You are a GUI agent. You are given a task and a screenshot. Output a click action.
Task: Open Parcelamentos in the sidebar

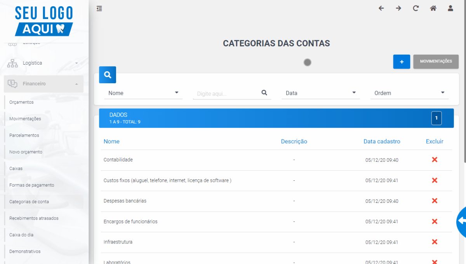(x=24, y=135)
